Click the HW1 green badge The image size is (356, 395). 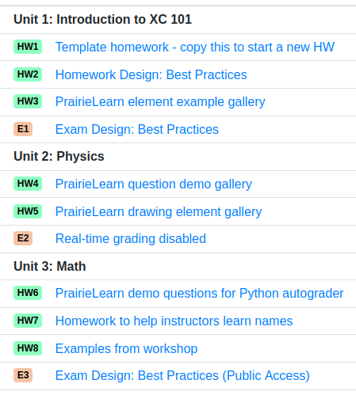[x=28, y=47]
